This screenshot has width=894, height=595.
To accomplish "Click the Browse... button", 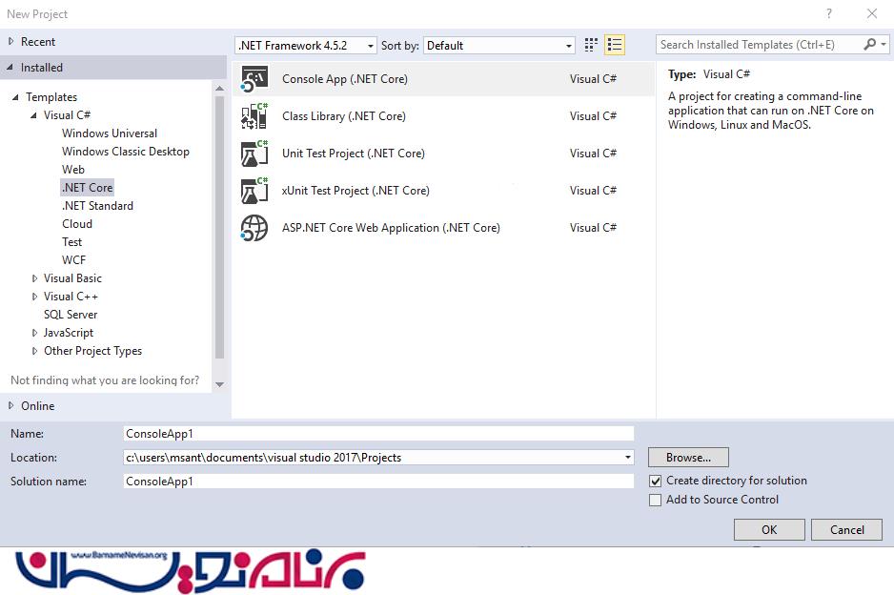I will tap(688, 458).
